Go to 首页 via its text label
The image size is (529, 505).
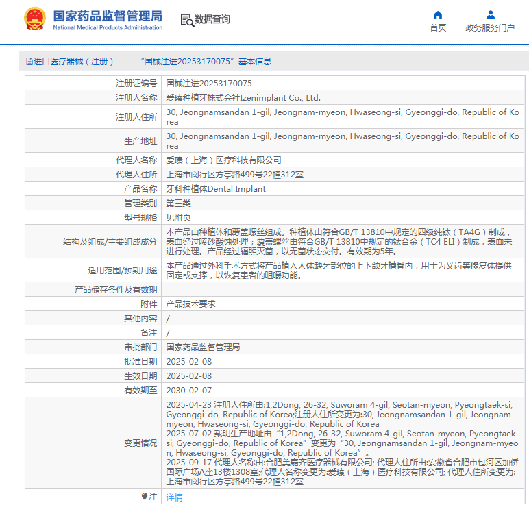click(x=438, y=28)
